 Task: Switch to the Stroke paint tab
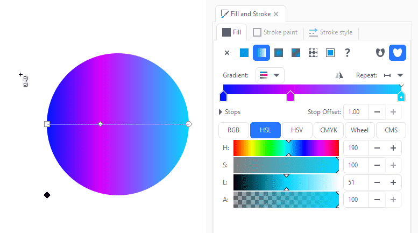[x=275, y=32]
